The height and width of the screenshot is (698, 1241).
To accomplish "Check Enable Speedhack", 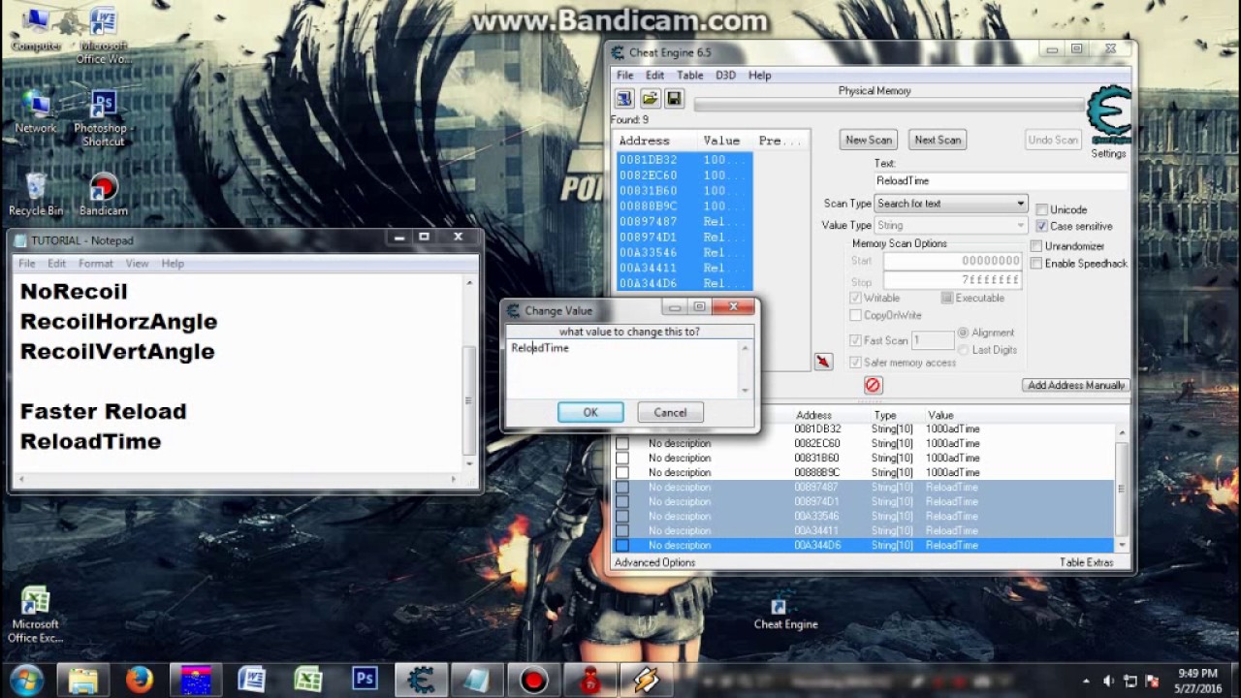I will [1036, 263].
